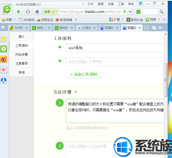Screen dimensions: 172x158
Task: Click the green lightning speed-mode icon
Action: tap(125, 12)
